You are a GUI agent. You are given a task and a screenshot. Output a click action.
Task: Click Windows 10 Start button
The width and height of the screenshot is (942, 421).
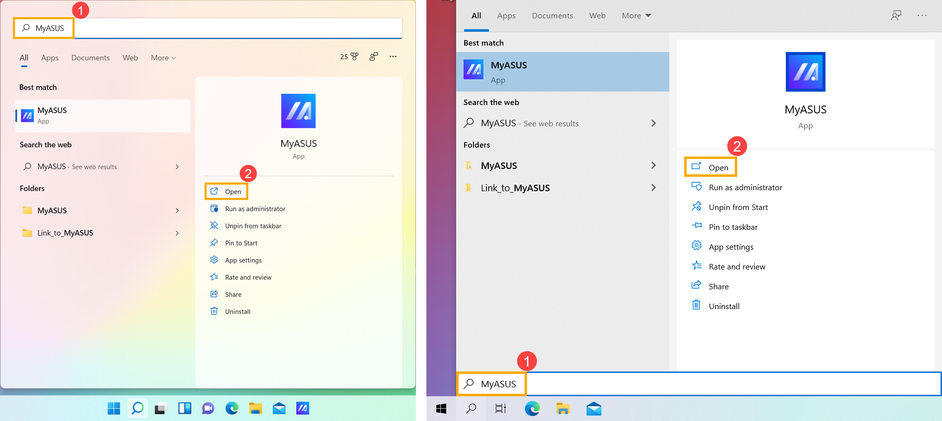(x=441, y=409)
